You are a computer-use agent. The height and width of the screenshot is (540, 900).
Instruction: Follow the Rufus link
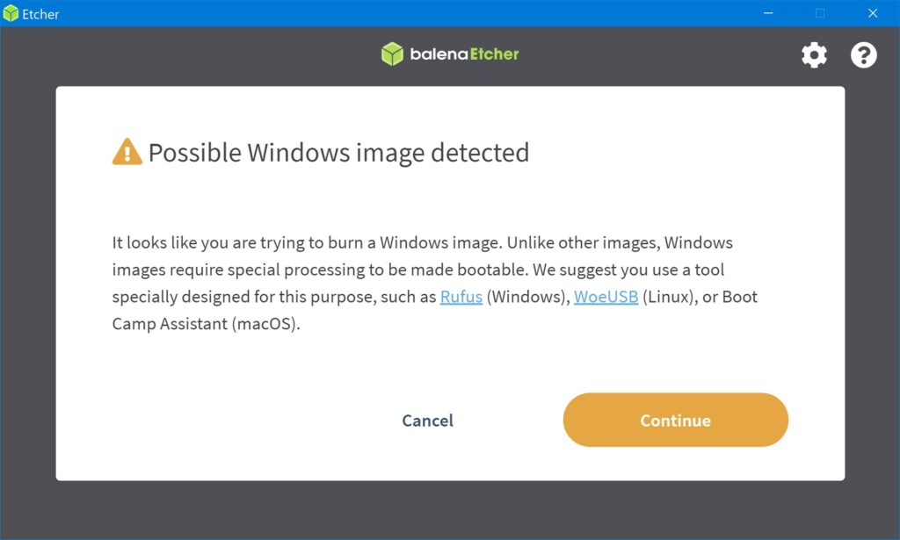click(x=461, y=297)
